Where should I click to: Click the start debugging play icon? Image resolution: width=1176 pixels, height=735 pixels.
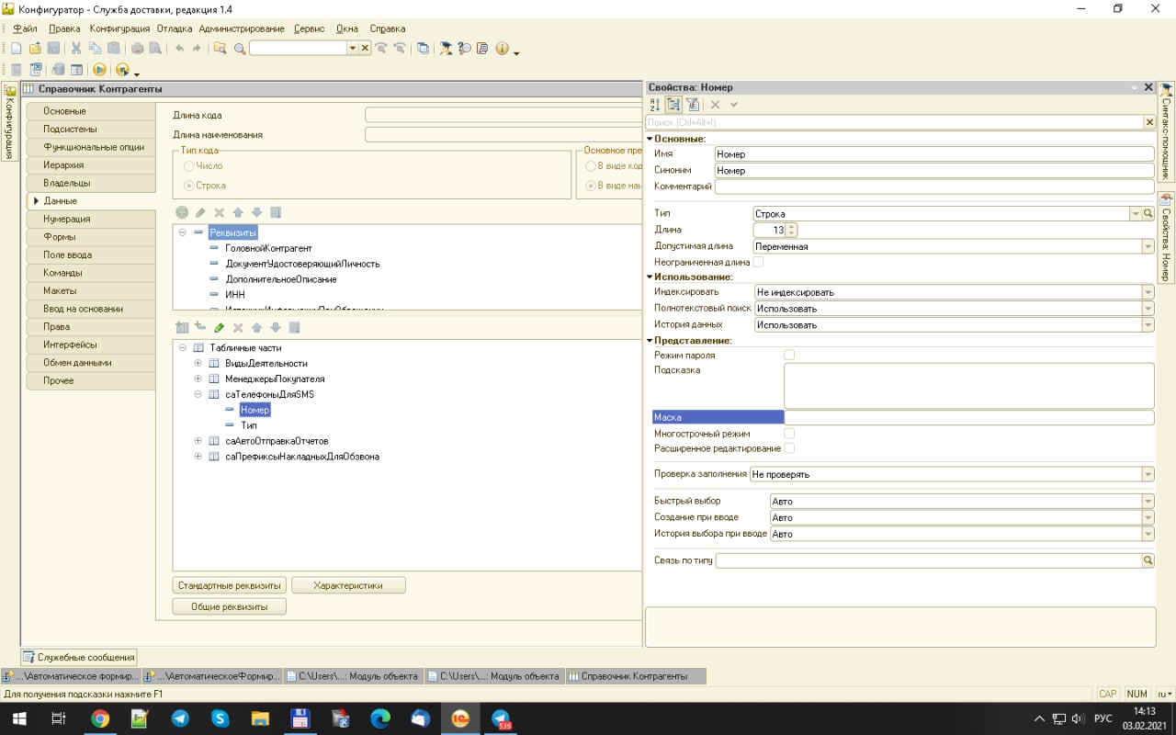[99, 70]
